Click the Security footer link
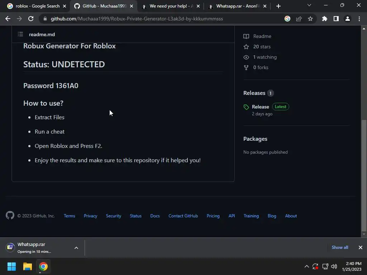 coord(114,216)
